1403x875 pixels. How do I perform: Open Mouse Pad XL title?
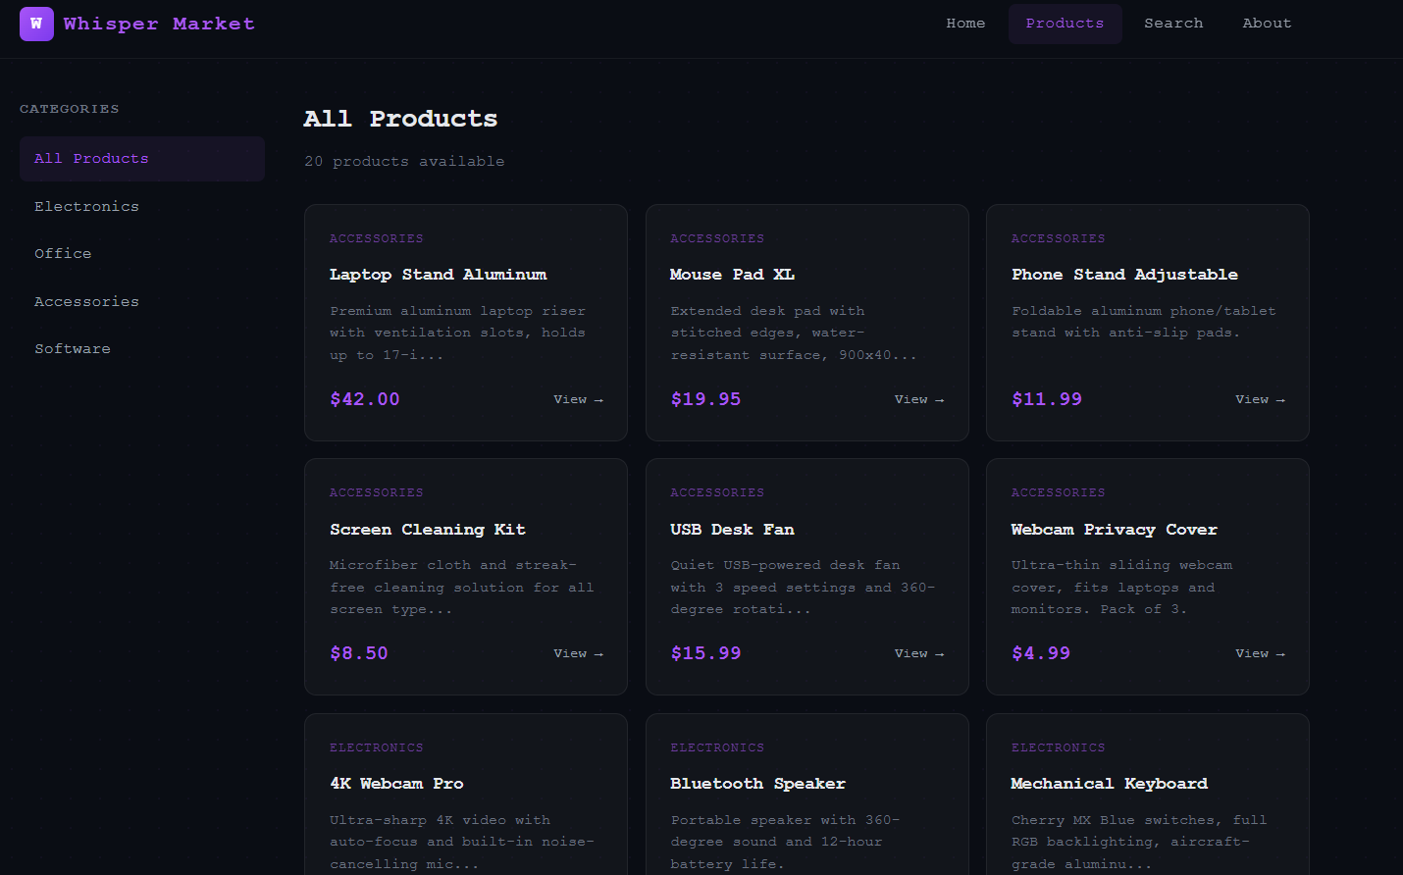[x=732, y=275]
